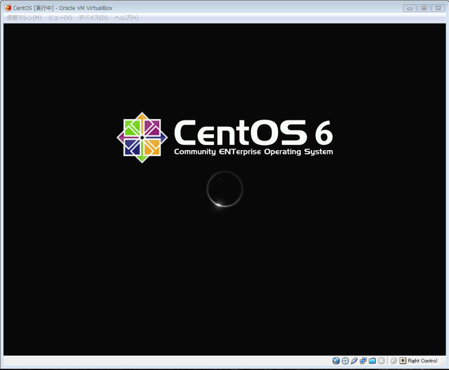
Task: Click the boot loading spinner ring
Action: pos(225,189)
